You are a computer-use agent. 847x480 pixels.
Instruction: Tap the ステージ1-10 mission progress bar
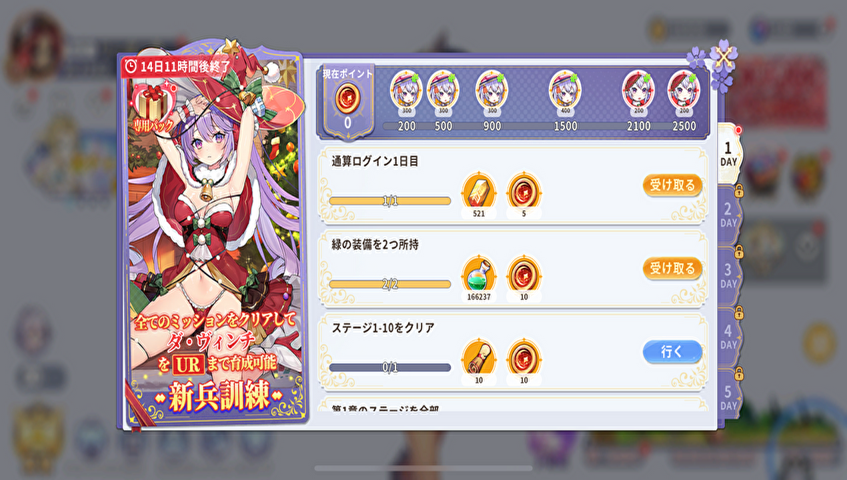tap(390, 367)
